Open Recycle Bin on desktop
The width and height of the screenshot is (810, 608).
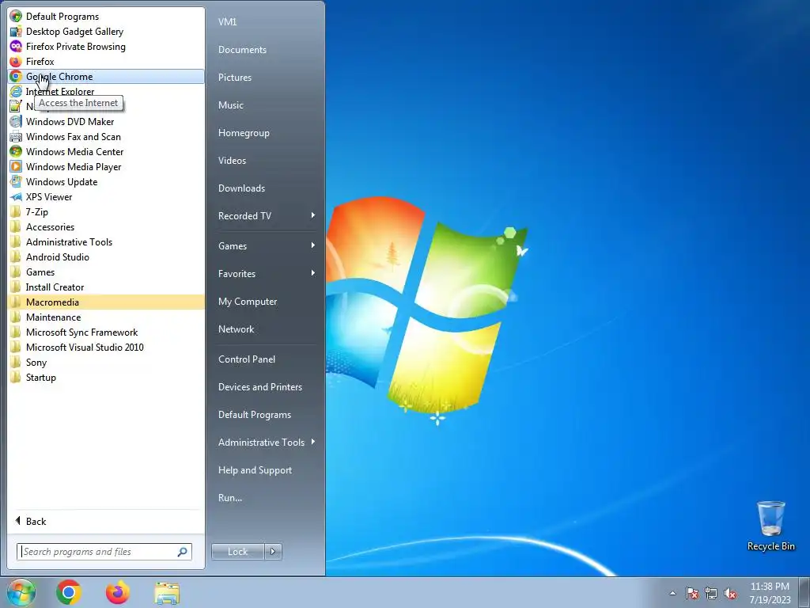(770, 526)
